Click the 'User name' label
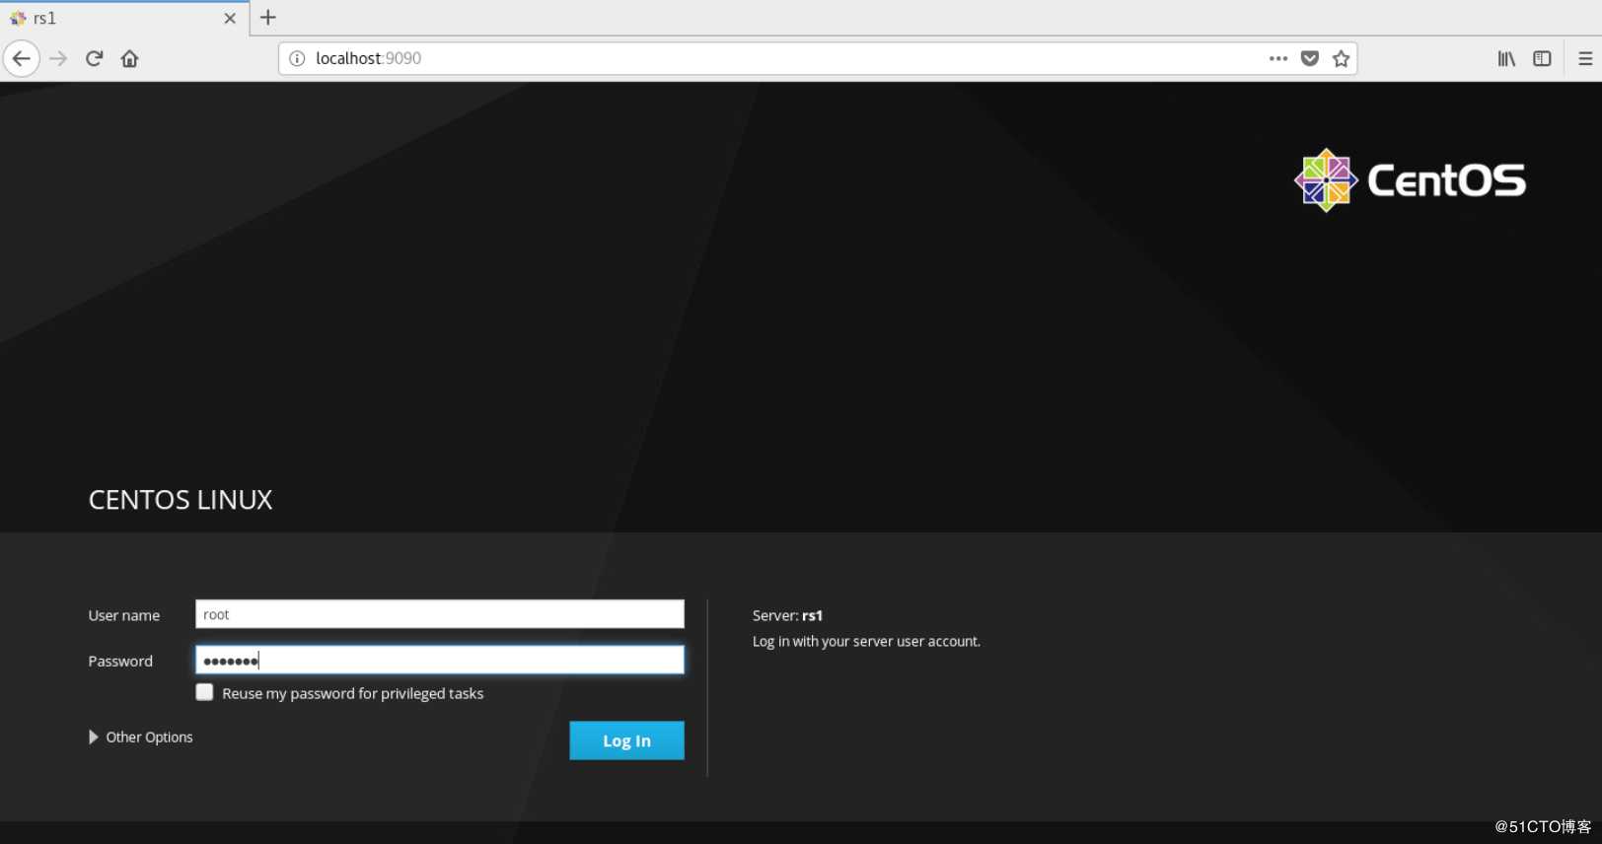Image resolution: width=1602 pixels, height=844 pixels. click(x=124, y=615)
